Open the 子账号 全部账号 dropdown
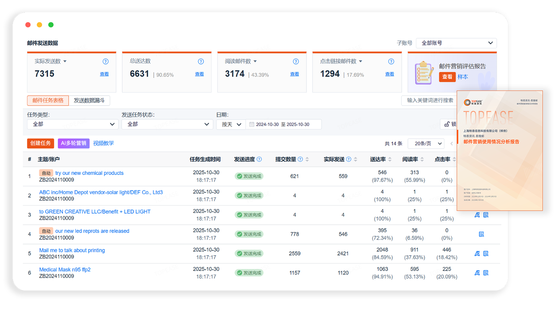The width and height of the screenshot is (556, 310). (456, 43)
